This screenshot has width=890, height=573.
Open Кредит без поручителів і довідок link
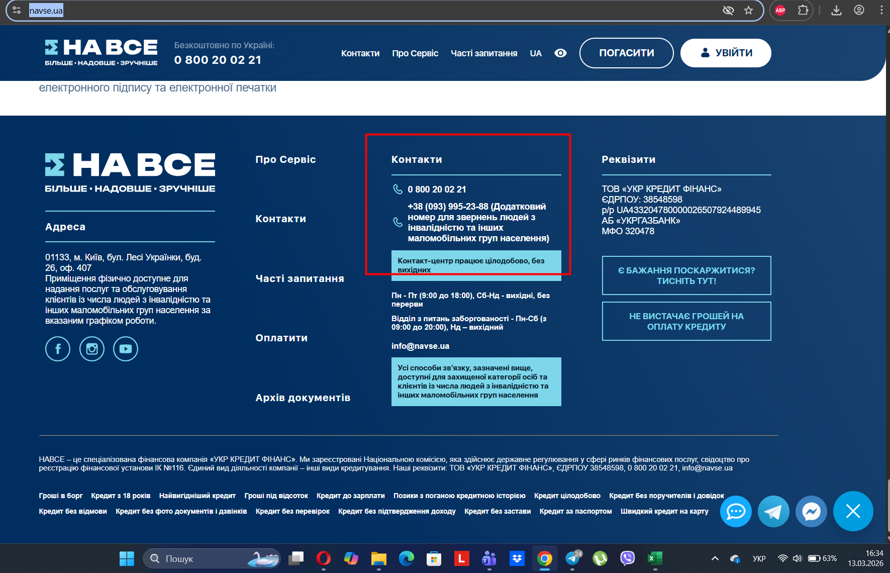pyautogui.click(x=666, y=496)
